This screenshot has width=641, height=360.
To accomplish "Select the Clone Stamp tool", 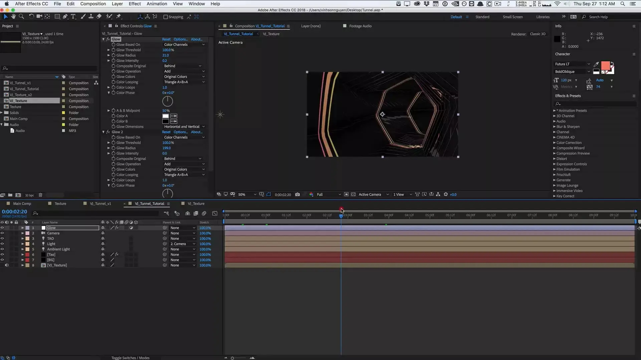I will [x=91, y=16].
